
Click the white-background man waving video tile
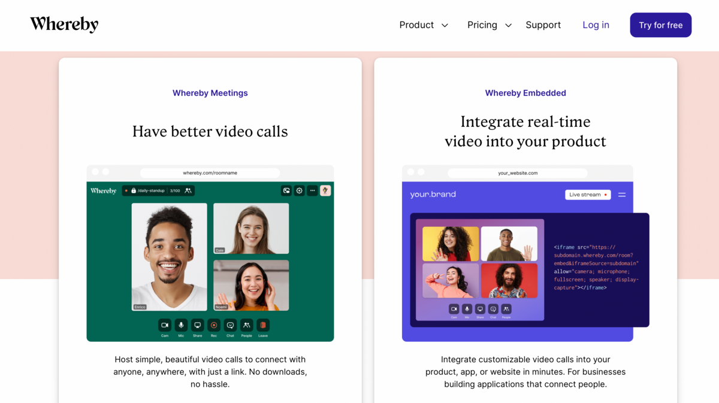509,244
